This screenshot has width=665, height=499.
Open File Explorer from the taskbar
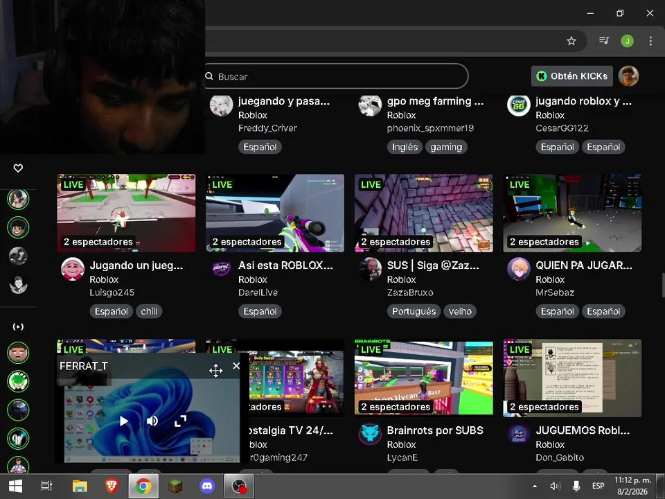79,486
